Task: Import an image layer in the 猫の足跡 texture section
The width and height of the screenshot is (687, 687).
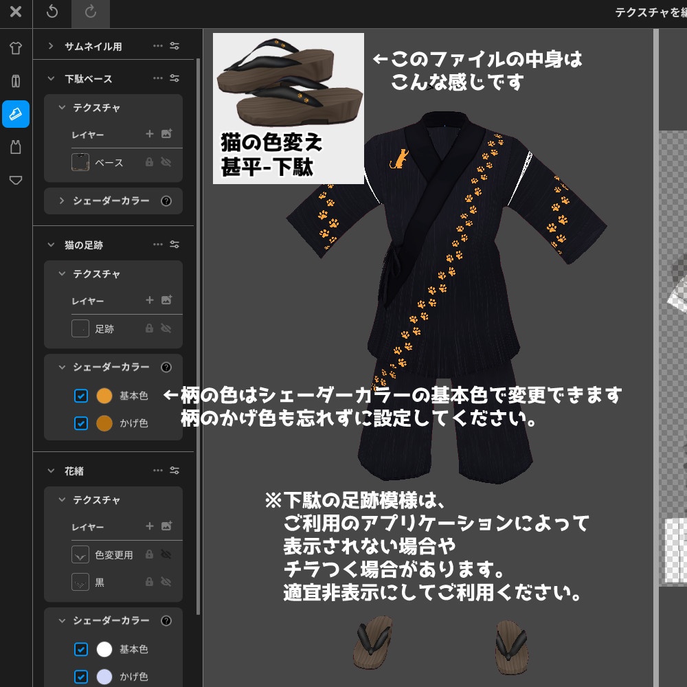Action: (x=168, y=300)
